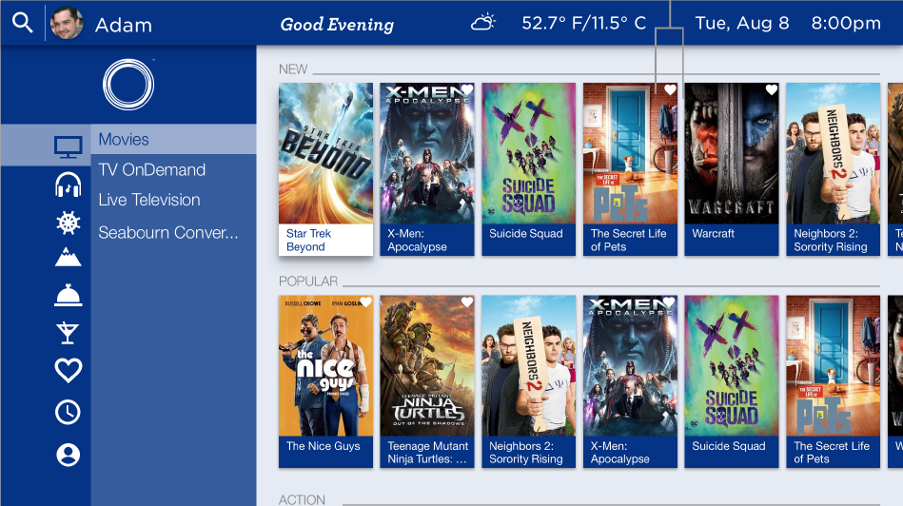Open Adam's profile photo

click(67, 24)
